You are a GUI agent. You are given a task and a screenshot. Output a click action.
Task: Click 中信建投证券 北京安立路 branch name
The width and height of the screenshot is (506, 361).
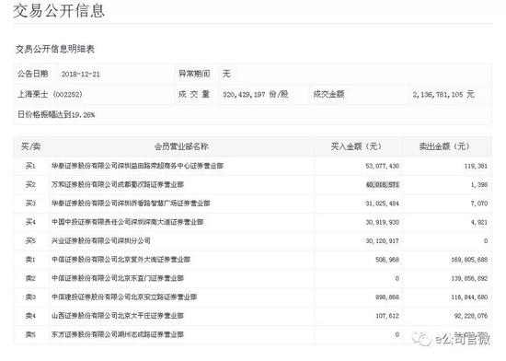click(124, 297)
